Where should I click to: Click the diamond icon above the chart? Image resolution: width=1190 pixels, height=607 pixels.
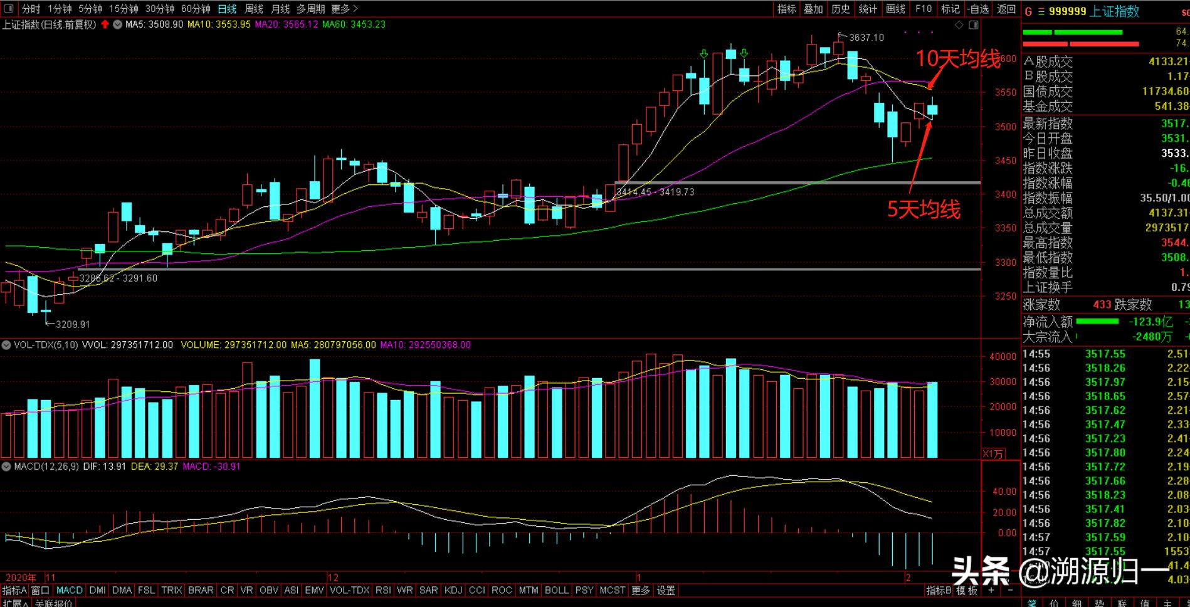click(x=959, y=25)
